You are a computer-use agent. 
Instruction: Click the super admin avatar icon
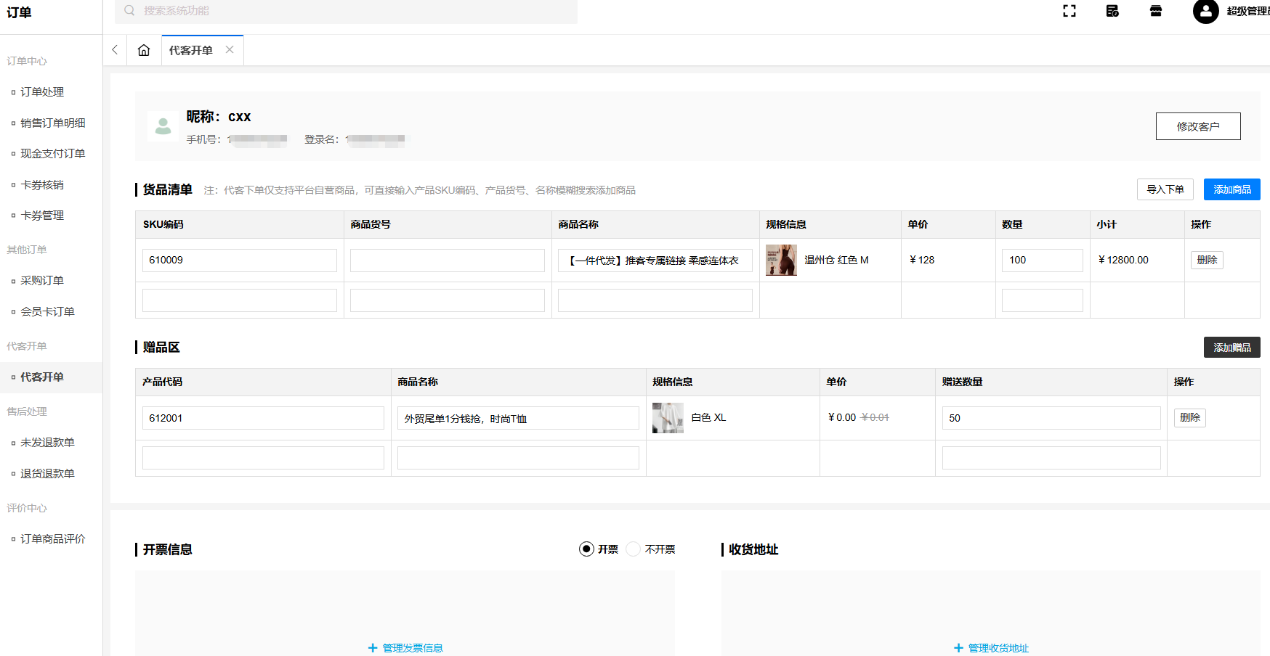click(1205, 11)
